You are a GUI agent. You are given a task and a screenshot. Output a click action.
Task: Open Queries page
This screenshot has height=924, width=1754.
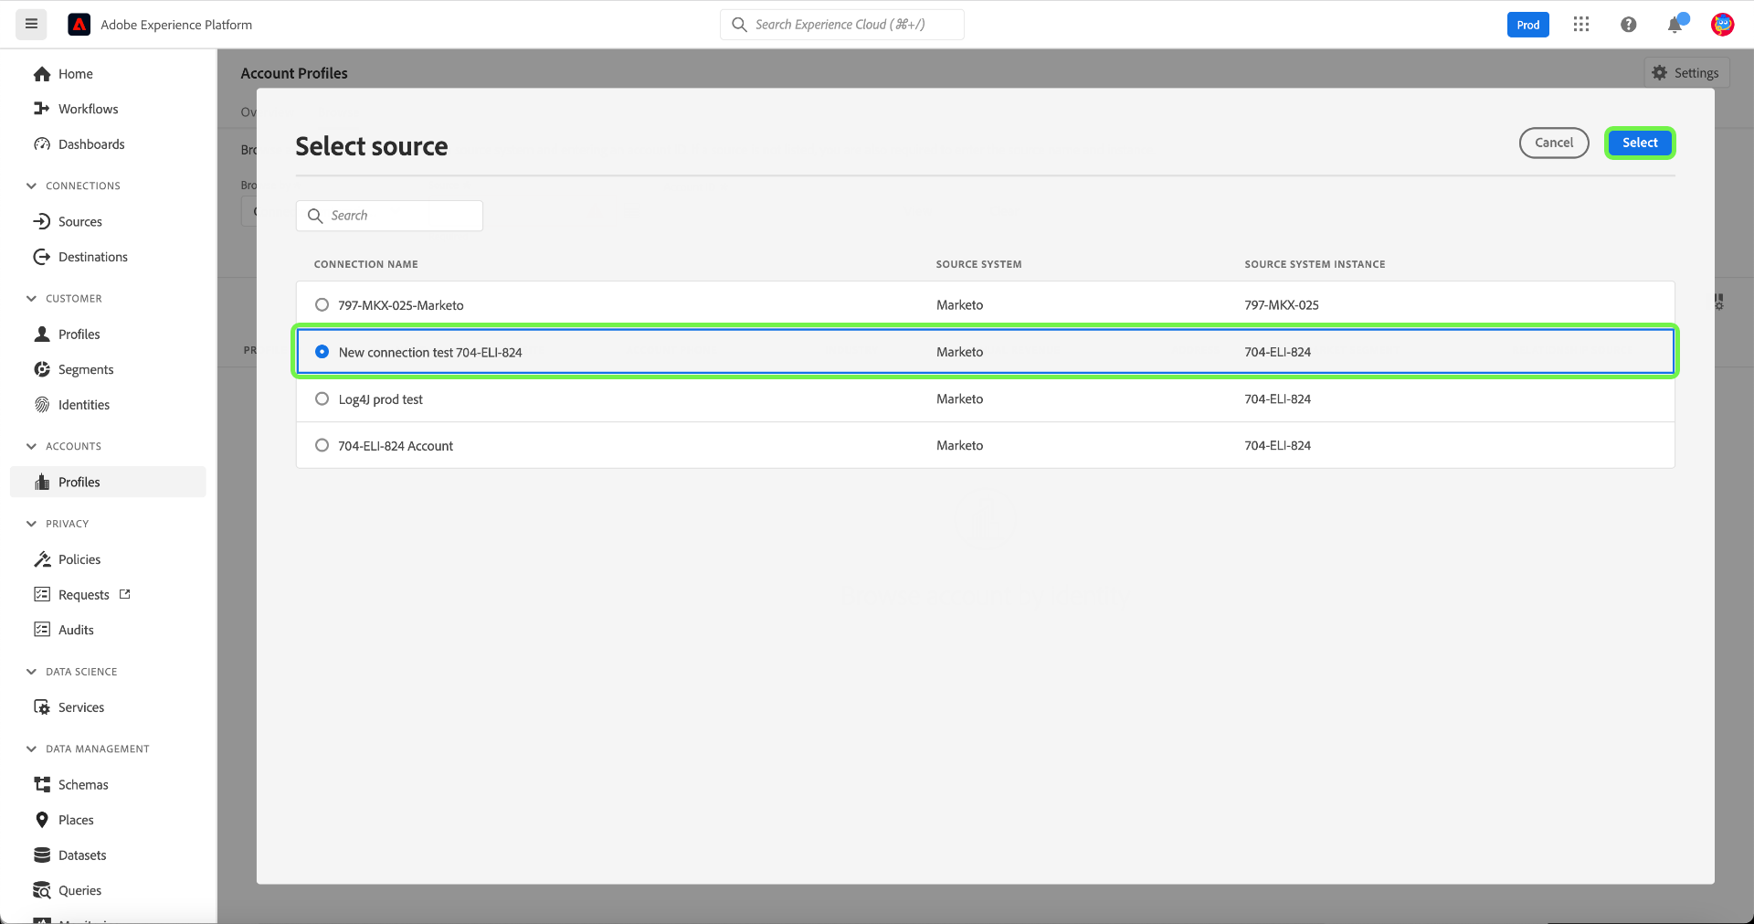[79, 891]
